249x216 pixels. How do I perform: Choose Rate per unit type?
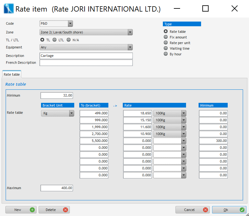coord(166,43)
